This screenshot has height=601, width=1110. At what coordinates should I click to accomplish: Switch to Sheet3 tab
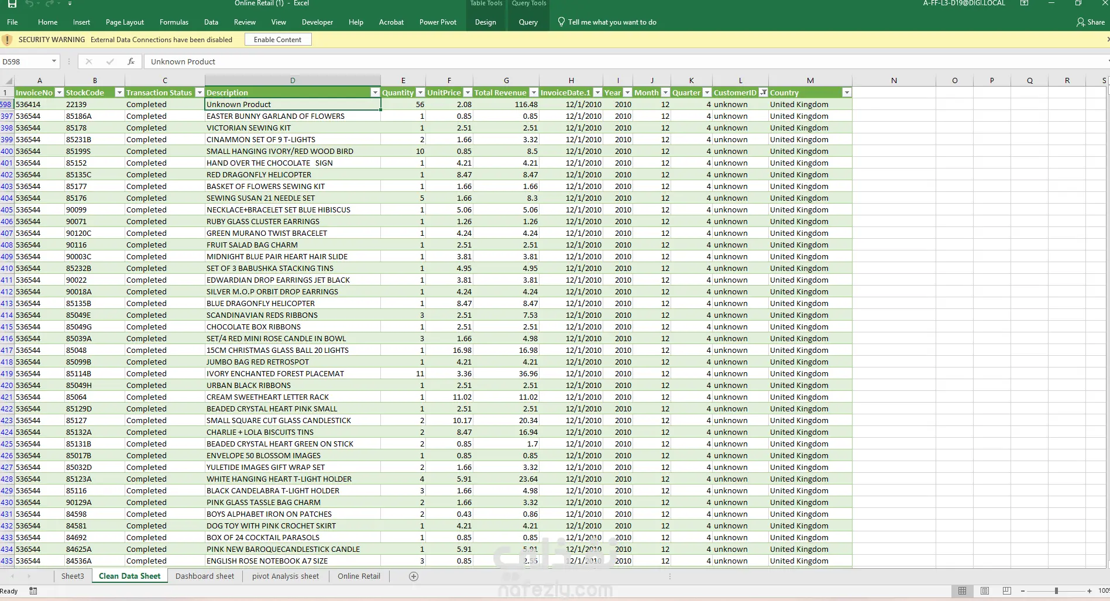click(73, 576)
